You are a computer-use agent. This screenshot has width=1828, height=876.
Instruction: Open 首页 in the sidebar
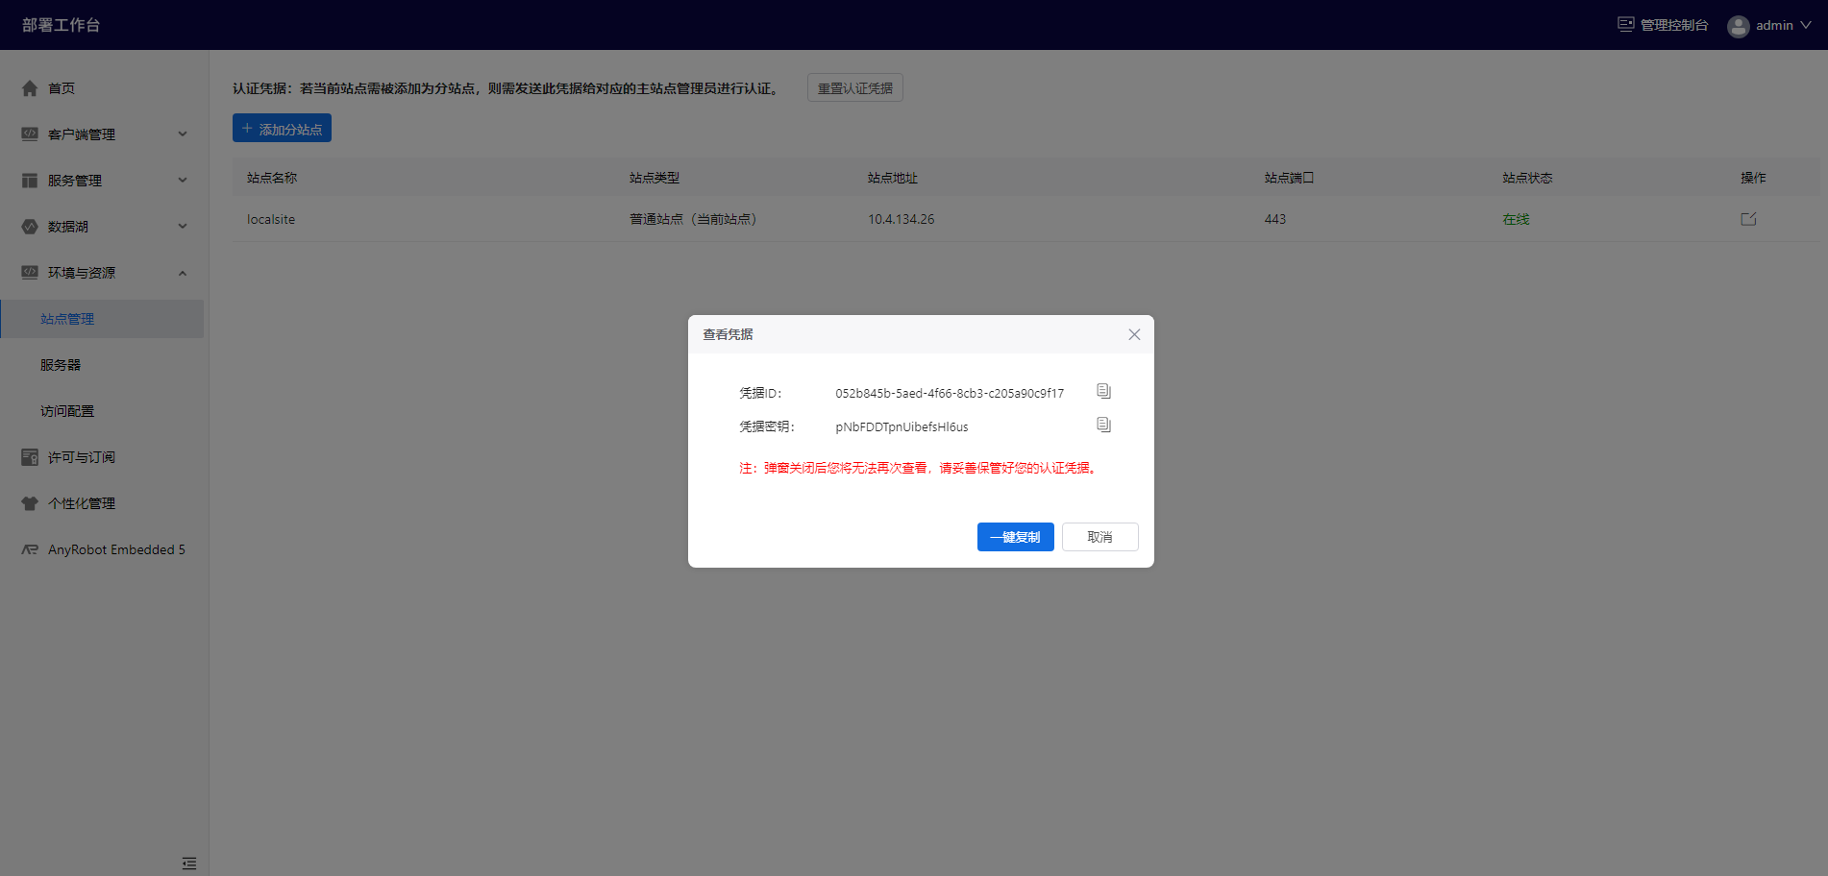tap(62, 88)
